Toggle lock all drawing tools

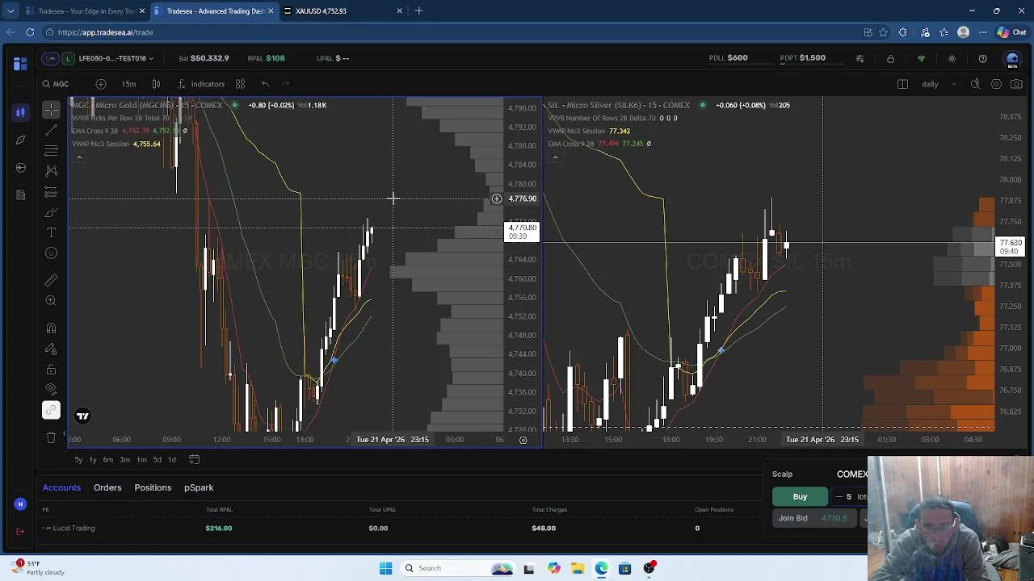click(x=51, y=370)
